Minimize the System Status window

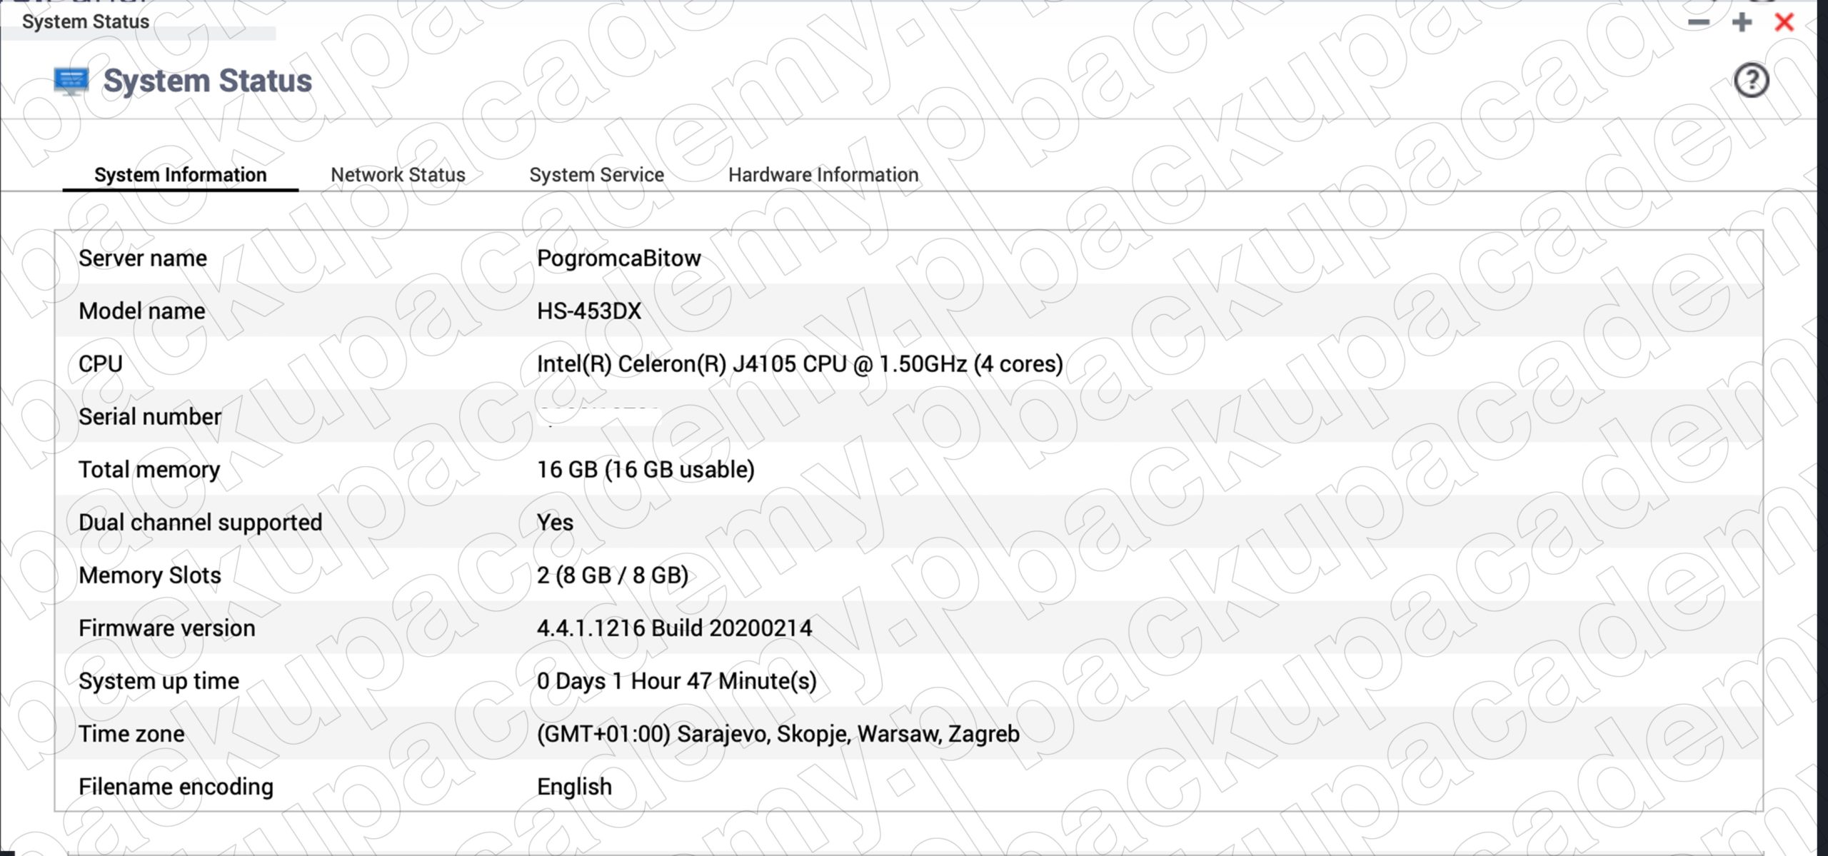[1698, 22]
